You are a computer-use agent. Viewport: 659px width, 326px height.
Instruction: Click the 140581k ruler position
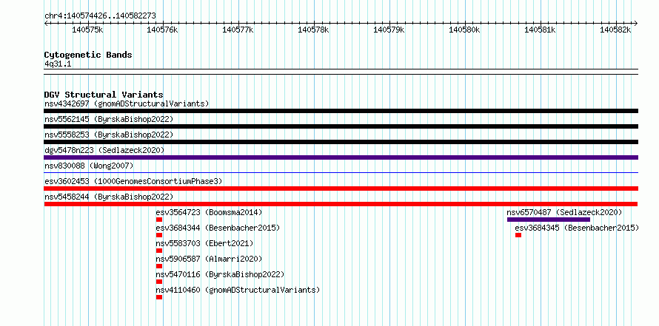[540, 30]
